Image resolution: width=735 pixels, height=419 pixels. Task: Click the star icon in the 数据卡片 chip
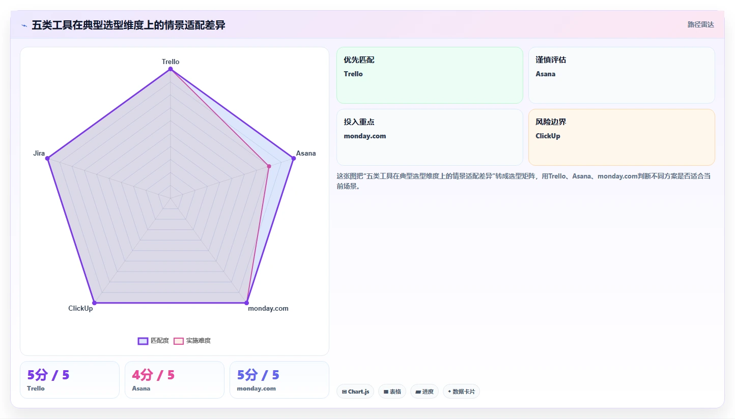click(449, 392)
